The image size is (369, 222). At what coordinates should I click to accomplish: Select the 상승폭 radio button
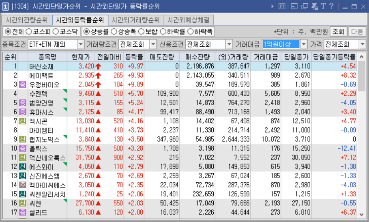pyautogui.click(x=114, y=31)
